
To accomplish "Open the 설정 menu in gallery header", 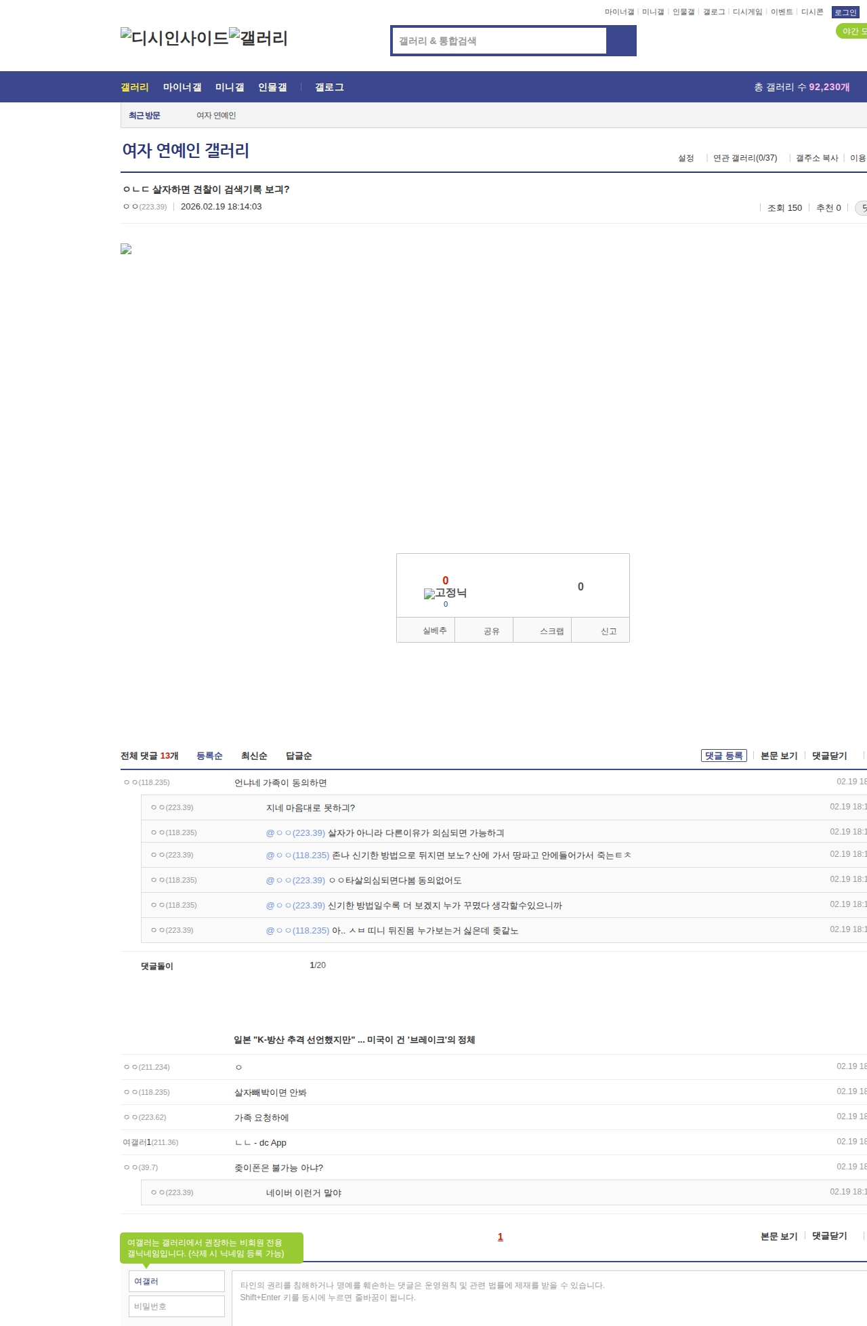I will click(x=685, y=158).
